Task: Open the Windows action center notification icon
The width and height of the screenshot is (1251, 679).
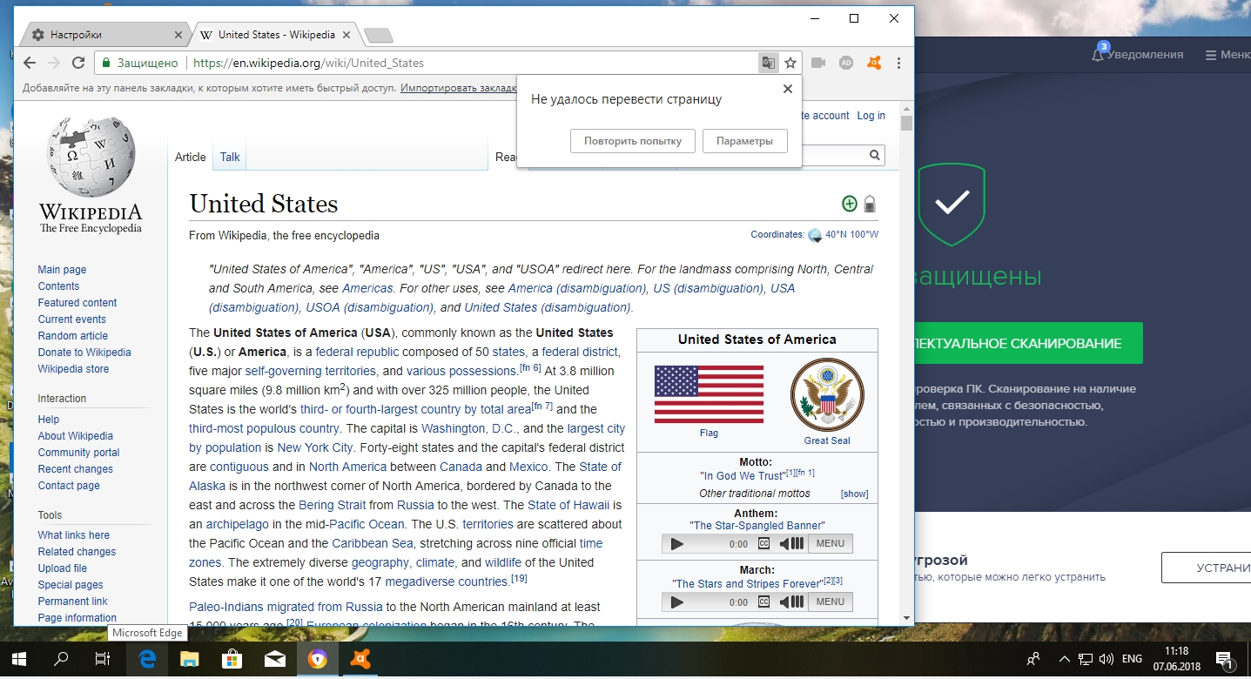Action: coord(1223,659)
